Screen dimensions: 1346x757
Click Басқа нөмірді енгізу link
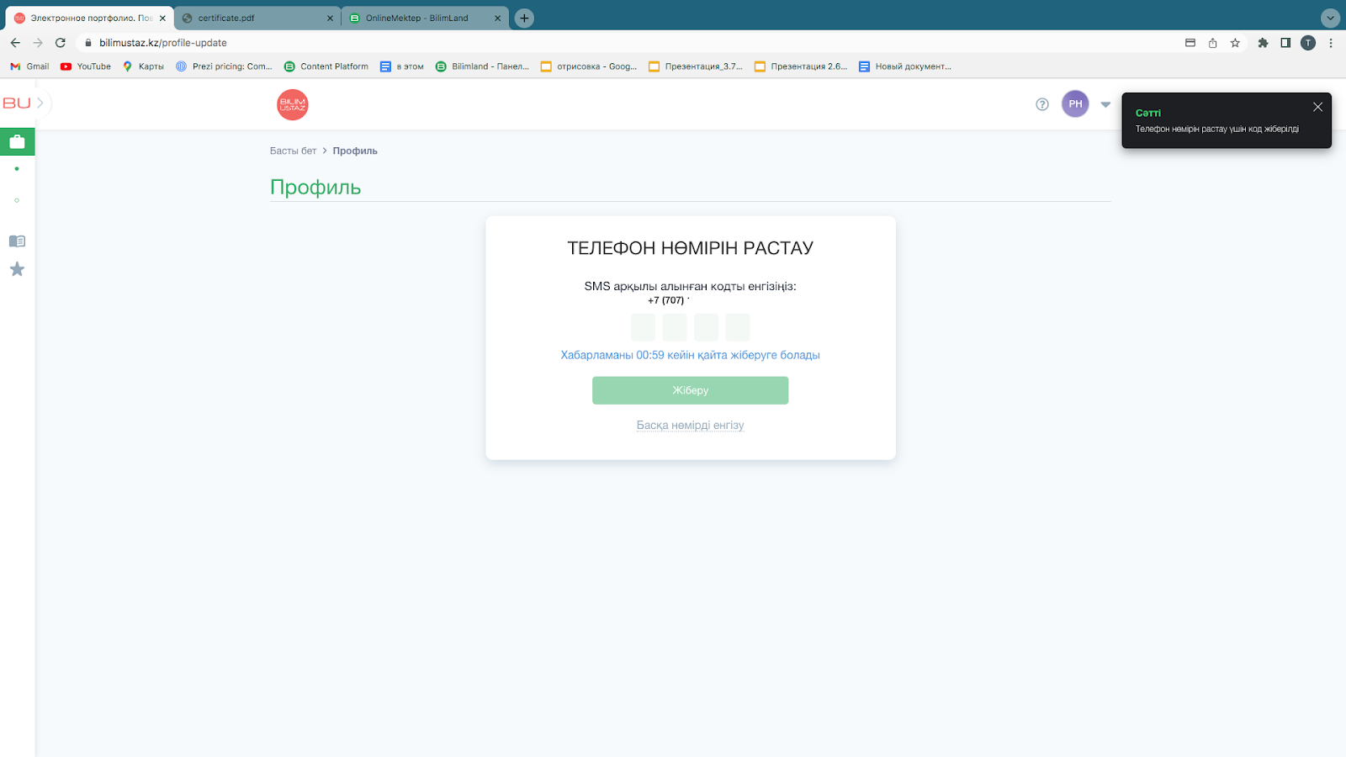(x=691, y=426)
